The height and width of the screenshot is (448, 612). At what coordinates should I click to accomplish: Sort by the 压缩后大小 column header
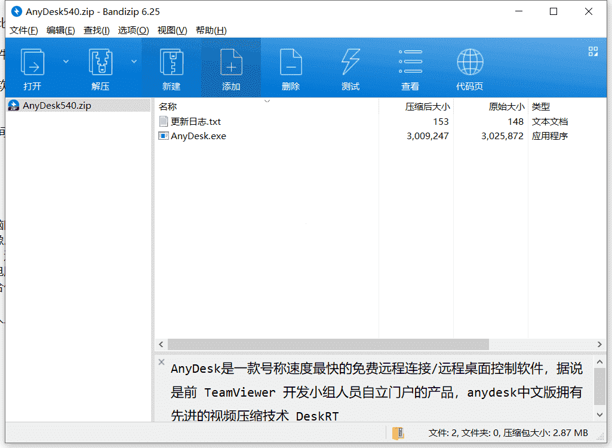click(x=416, y=107)
